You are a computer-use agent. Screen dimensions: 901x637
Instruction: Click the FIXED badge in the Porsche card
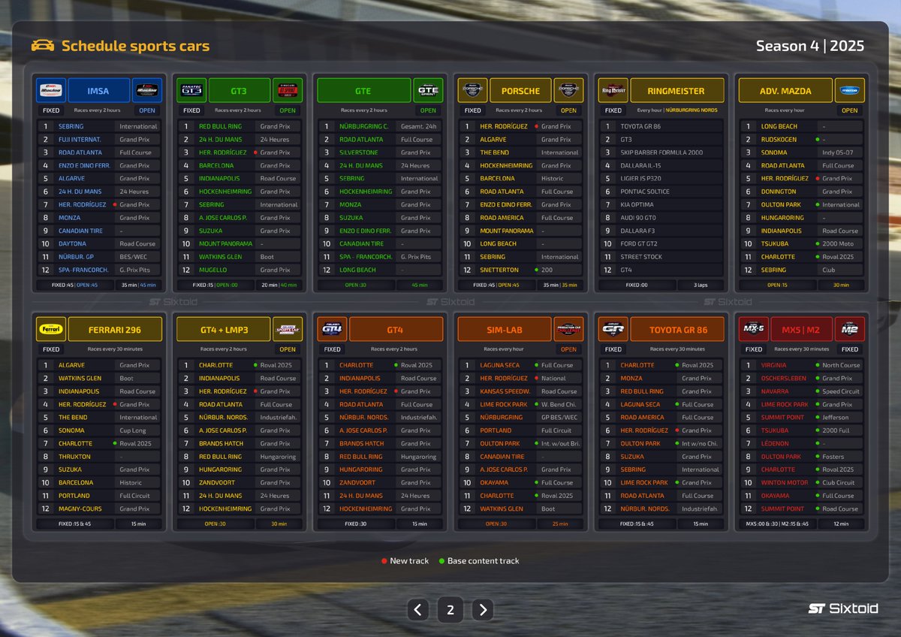click(x=472, y=110)
